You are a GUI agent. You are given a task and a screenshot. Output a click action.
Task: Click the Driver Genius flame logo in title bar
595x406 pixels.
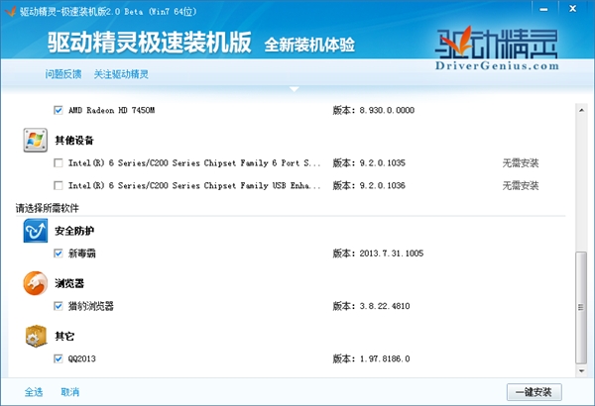pos(10,11)
